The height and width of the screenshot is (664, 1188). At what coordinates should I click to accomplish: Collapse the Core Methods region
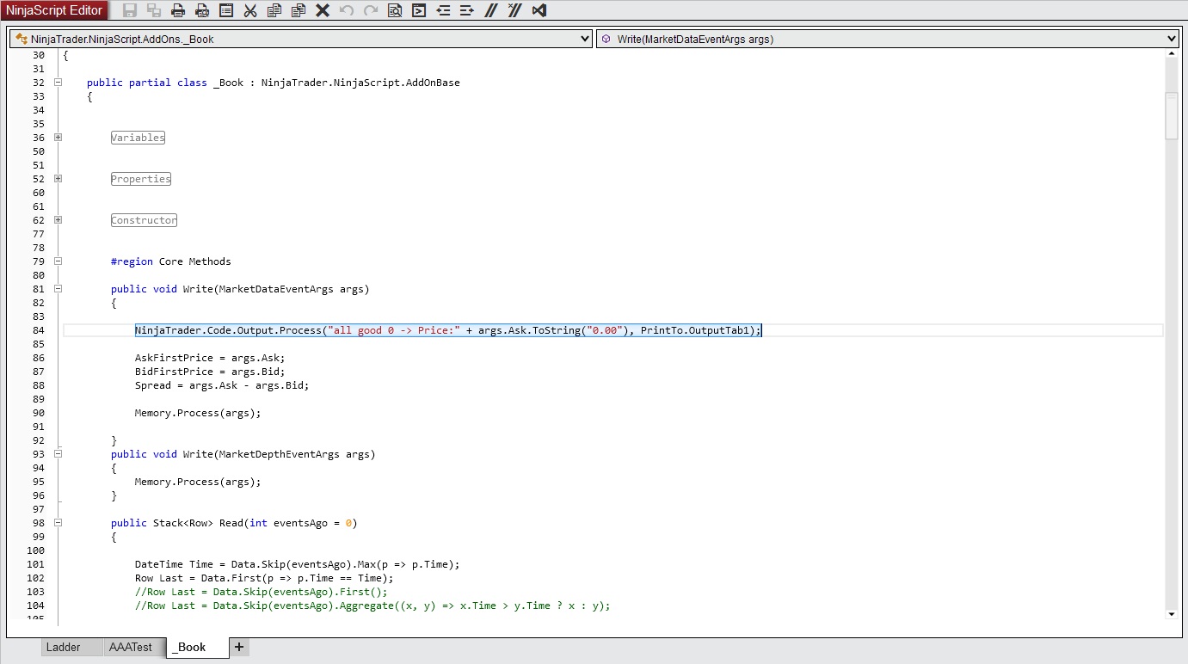(x=58, y=261)
